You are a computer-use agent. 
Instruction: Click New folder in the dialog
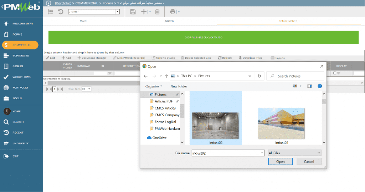click(179, 86)
